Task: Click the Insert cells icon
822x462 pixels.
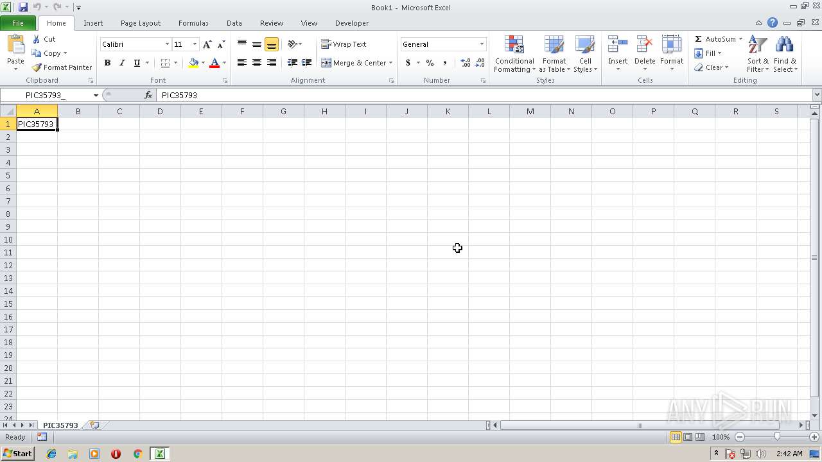Action: click(x=618, y=45)
